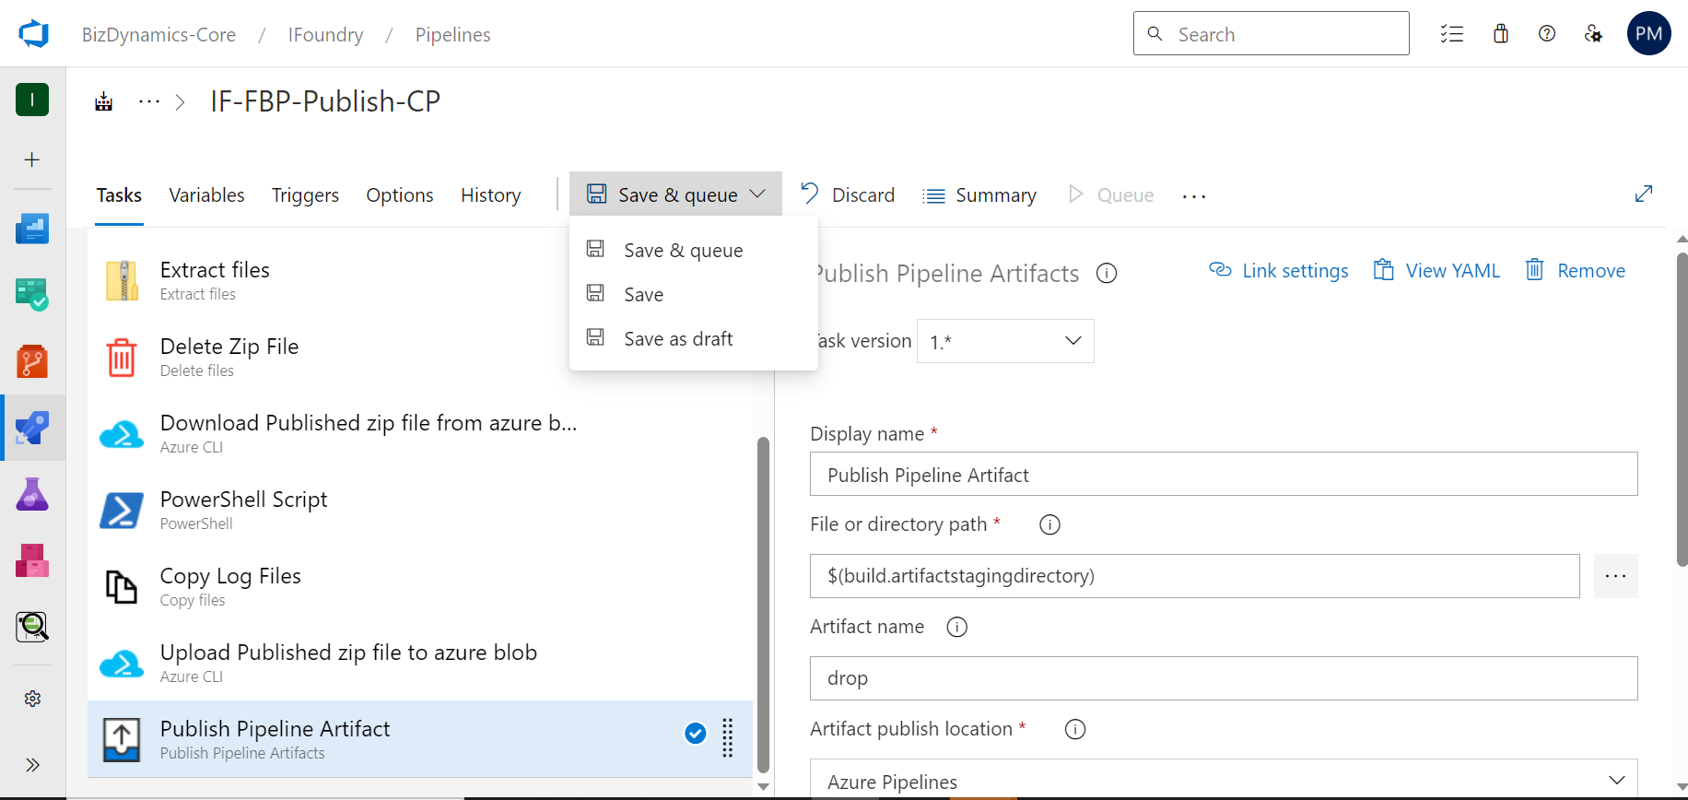This screenshot has height=800, width=1688.
Task: Open the IFoundry project tile in sidebar
Action: 32,100
